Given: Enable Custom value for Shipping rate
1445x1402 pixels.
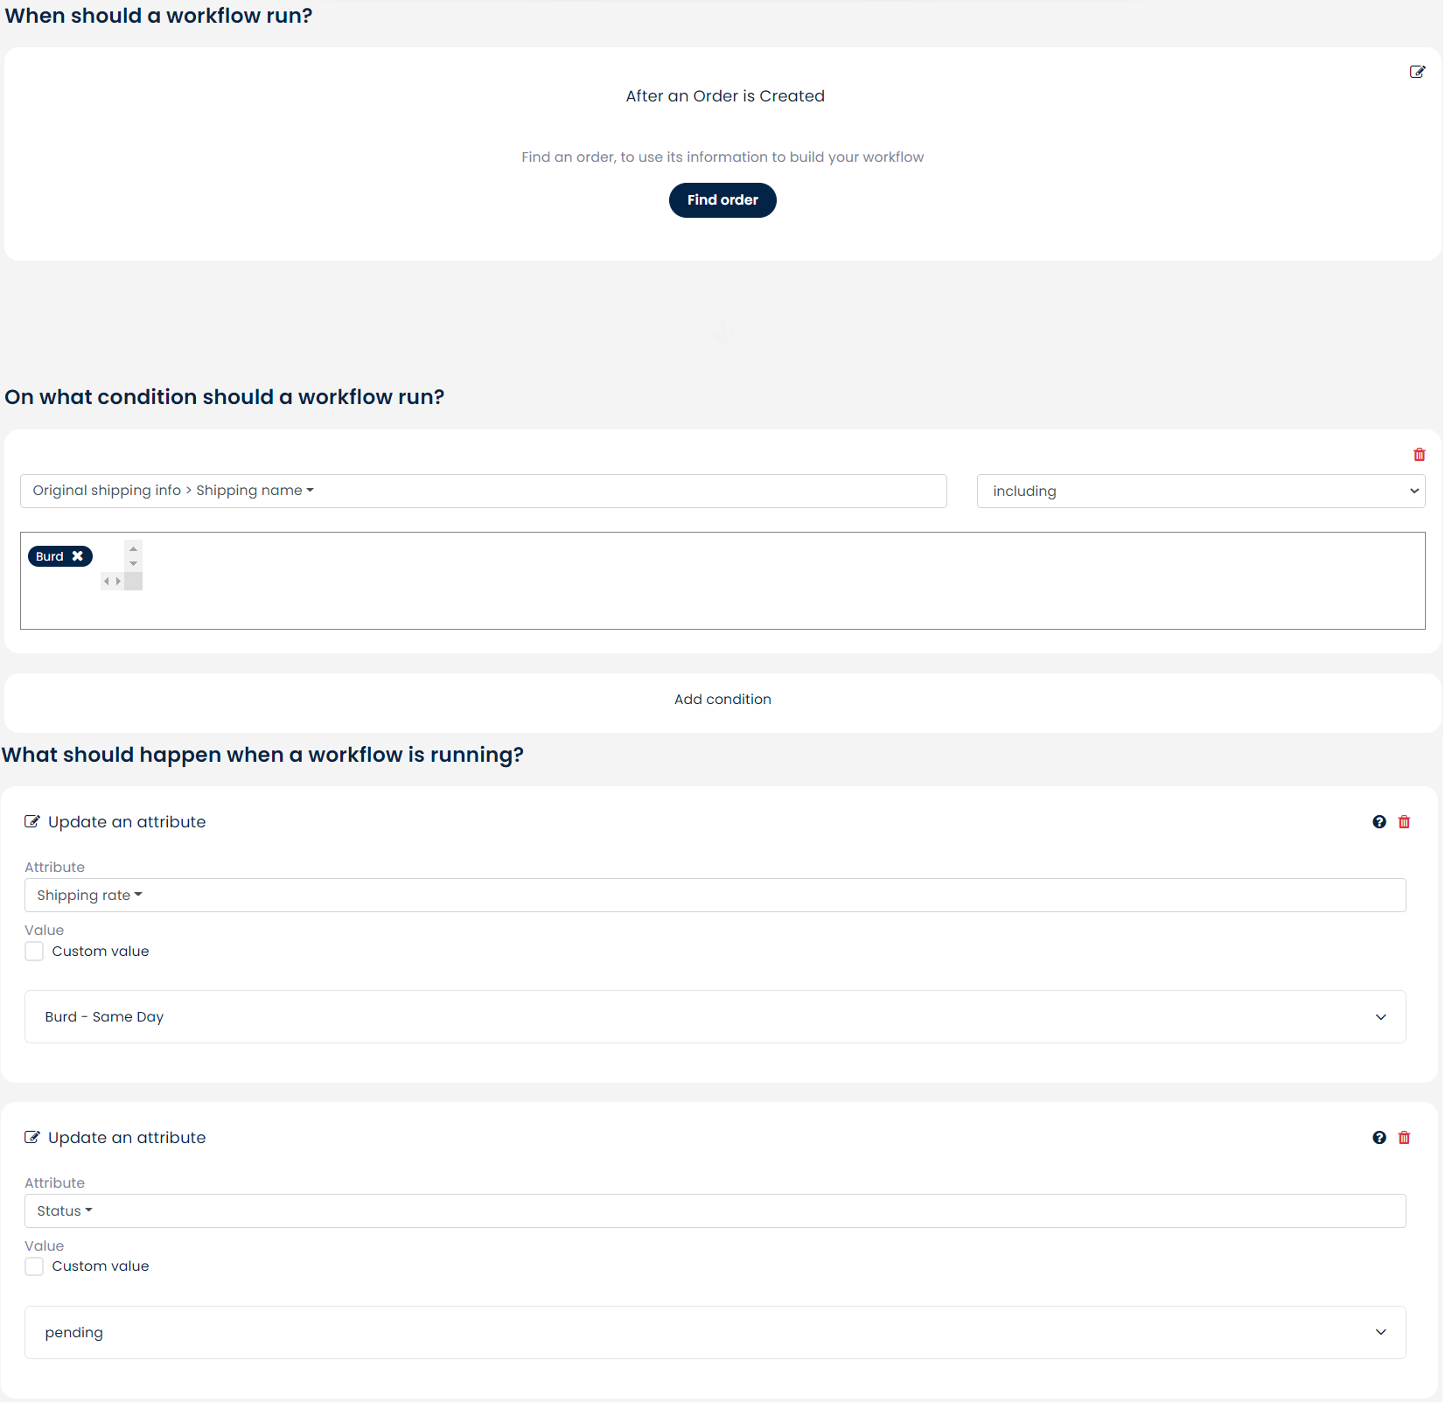Looking at the screenshot, I should (x=34, y=952).
